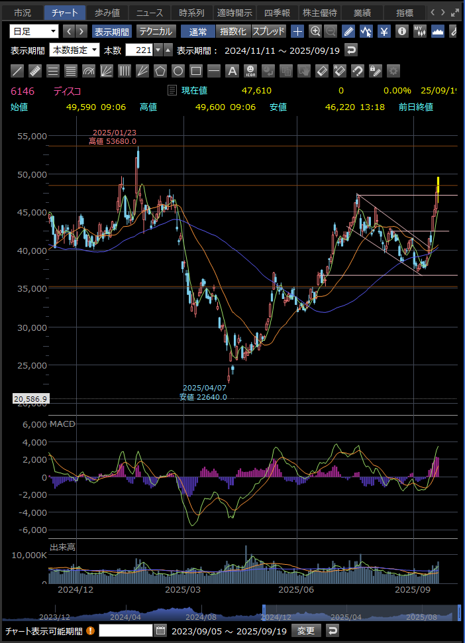Choose the text annotation 'A' tool

pos(232,71)
